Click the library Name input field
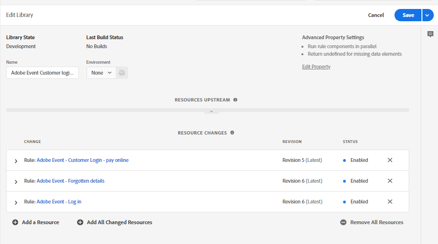This screenshot has height=244, width=438. tap(43, 73)
